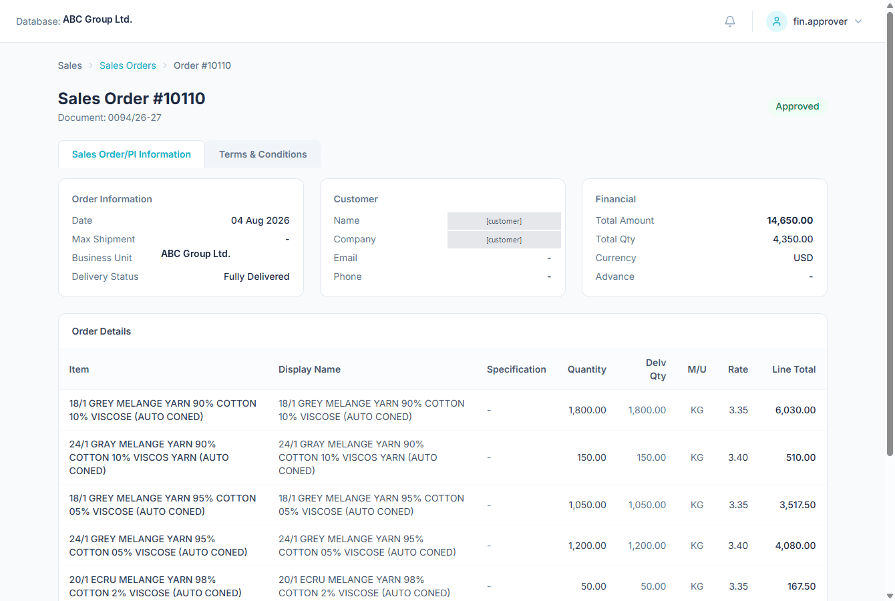Click the Delv Qty column header
This screenshot has width=895, height=601.
click(657, 369)
